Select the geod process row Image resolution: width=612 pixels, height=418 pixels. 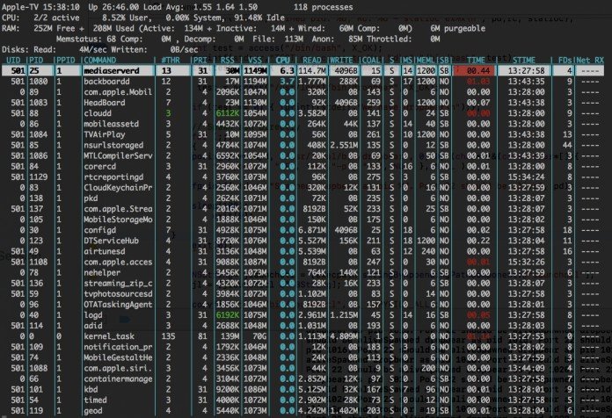302,411
